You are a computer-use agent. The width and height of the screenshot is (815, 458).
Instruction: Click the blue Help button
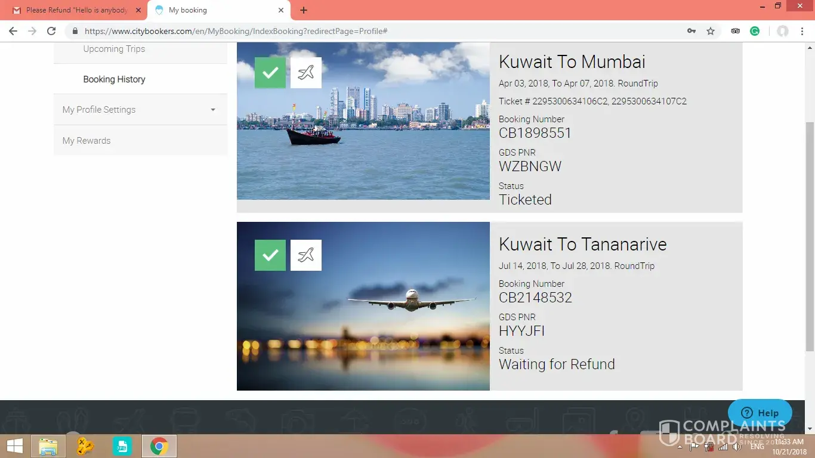coord(760,413)
